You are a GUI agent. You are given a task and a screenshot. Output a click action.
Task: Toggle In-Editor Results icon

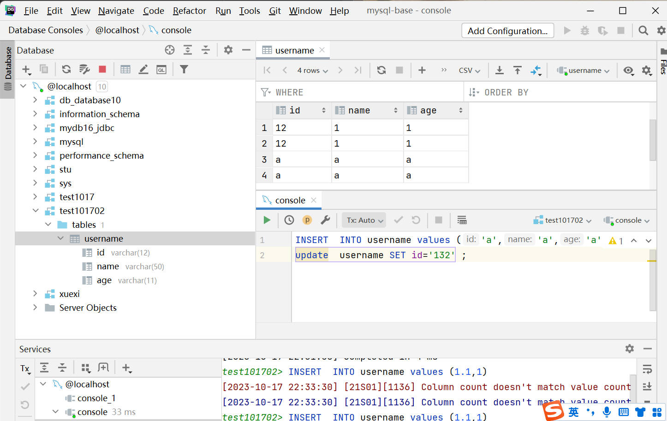(x=462, y=220)
